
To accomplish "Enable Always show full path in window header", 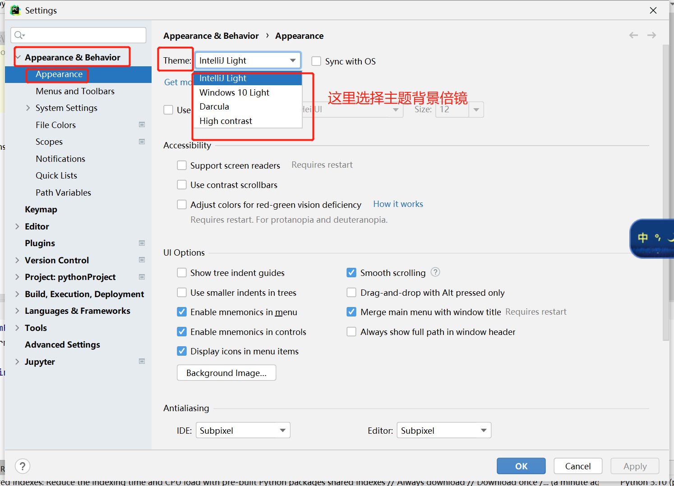I will coord(351,332).
